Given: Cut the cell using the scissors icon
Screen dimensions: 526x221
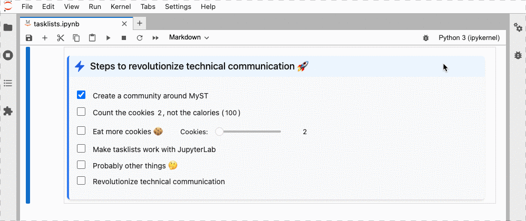Looking at the screenshot, I should point(61,38).
